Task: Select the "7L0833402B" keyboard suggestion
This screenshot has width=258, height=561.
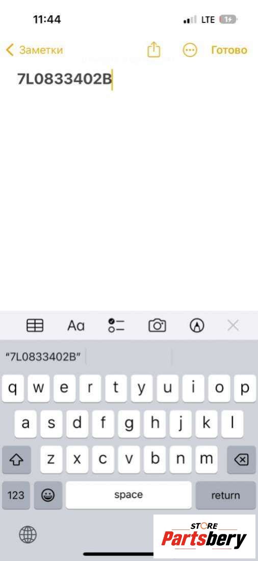Action: tap(43, 357)
